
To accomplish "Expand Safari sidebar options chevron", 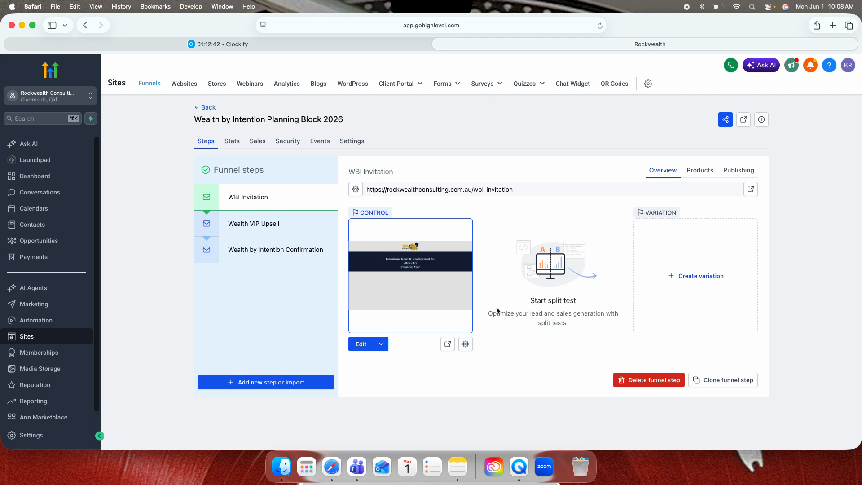I will [65, 26].
